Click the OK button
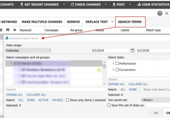170x118 pixels. tap(156, 113)
